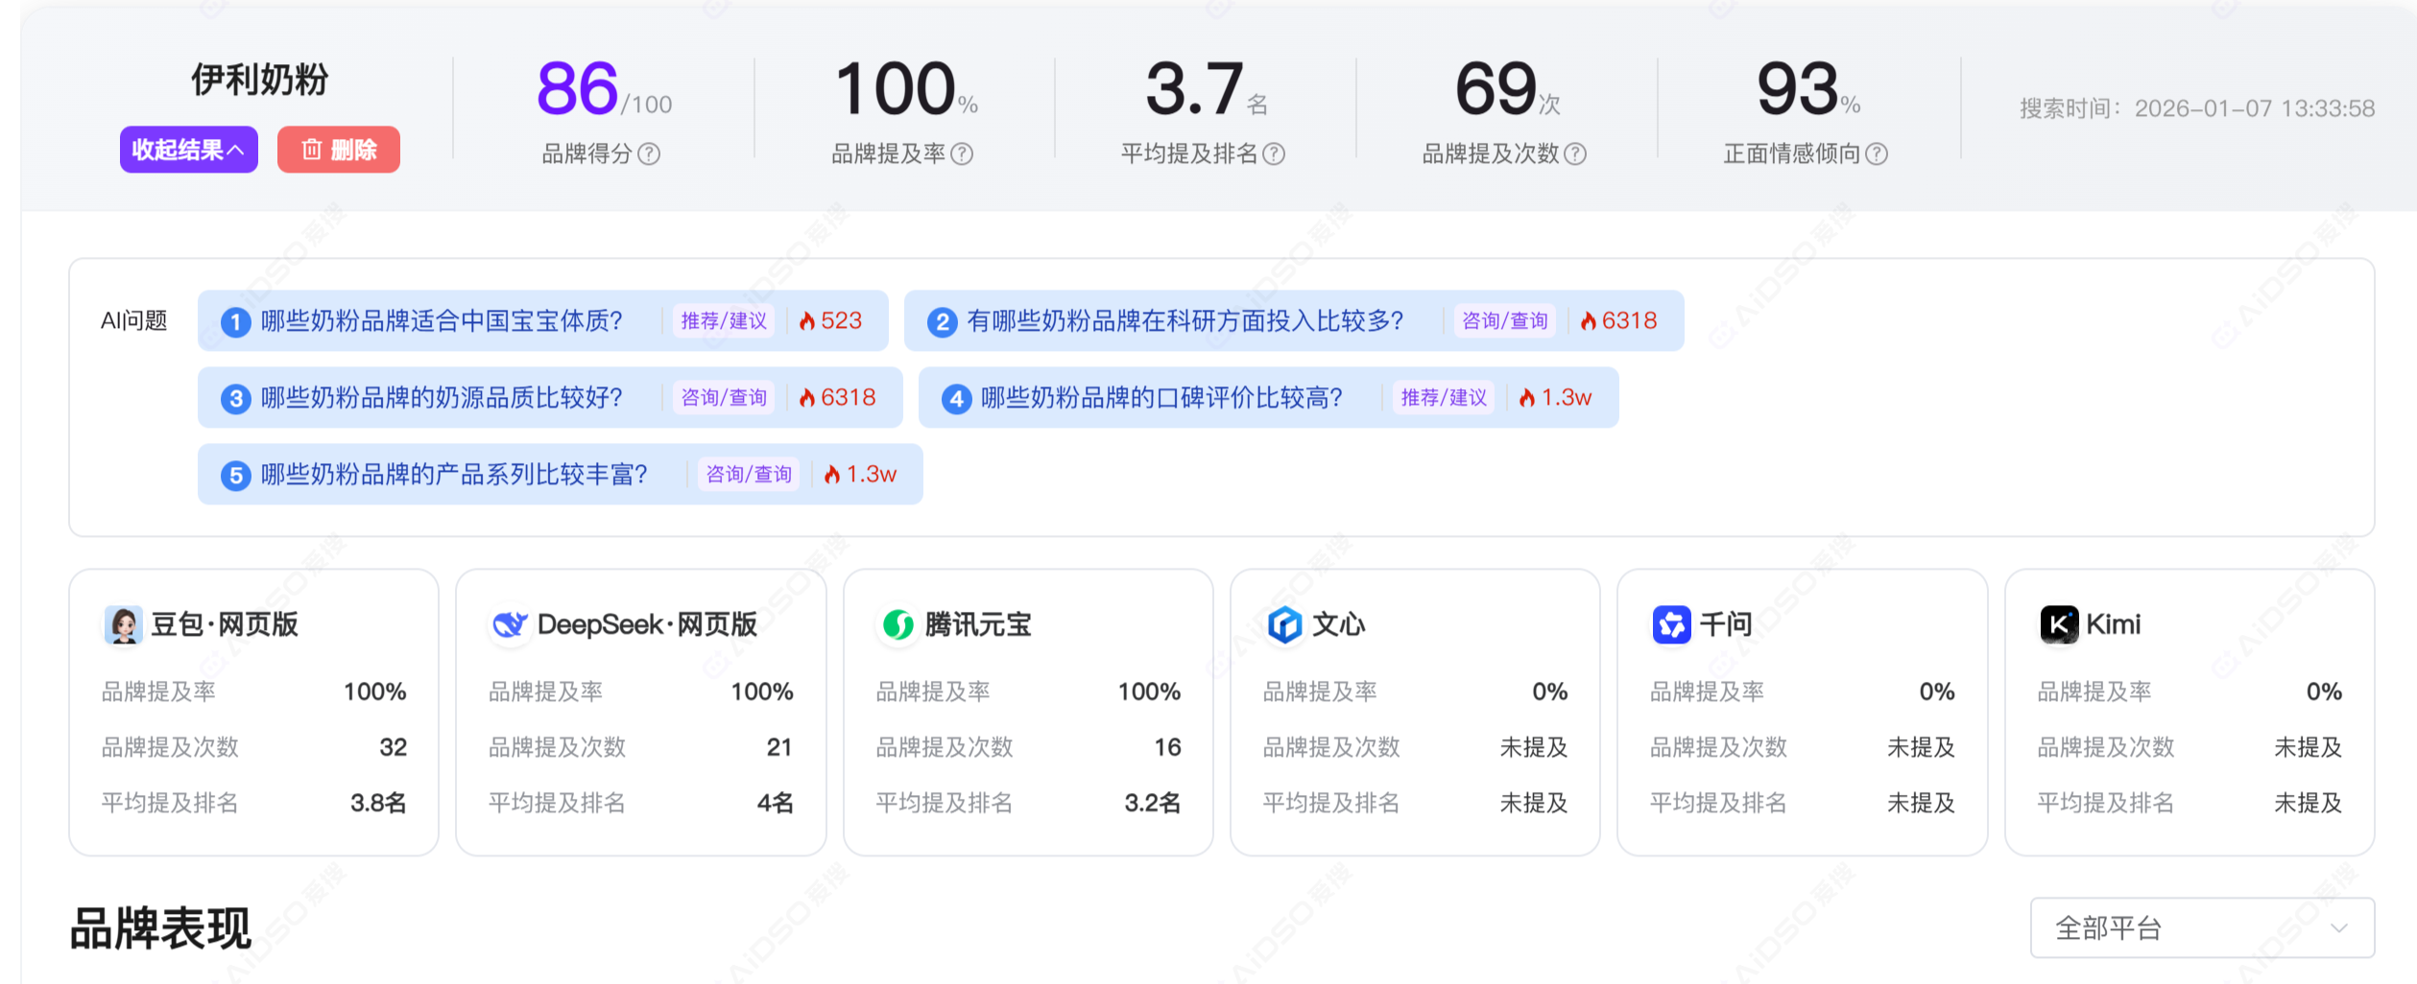Click help icon beside 品牌得分
The width and height of the screenshot is (2417, 984).
[x=649, y=154]
